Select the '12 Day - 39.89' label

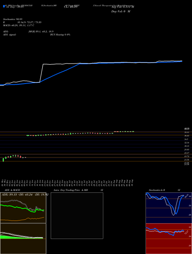(x=15, y=7)
